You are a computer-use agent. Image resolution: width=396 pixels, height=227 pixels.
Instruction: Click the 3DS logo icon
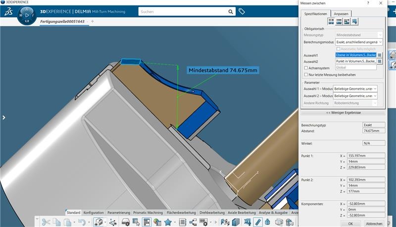(8, 11)
